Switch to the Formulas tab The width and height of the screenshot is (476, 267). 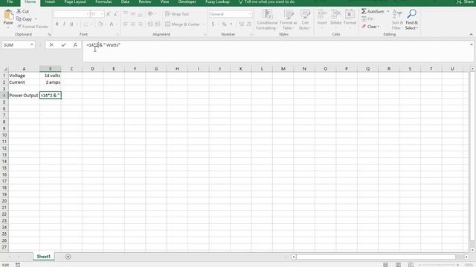pyautogui.click(x=103, y=2)
